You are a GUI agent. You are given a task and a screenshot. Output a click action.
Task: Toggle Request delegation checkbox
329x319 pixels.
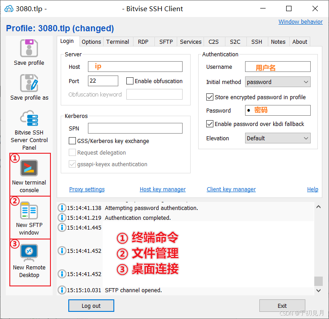72,152
